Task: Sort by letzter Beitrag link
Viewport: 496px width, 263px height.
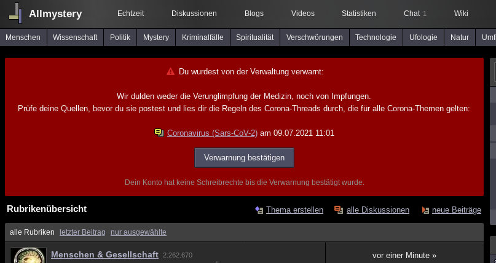Action: coord(82,232)
